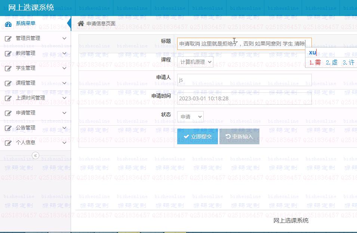The height and width of the screenshot is (233, 357).
Task: Open the 状态 dropdown showing 申请
Action: pos(190,117)
